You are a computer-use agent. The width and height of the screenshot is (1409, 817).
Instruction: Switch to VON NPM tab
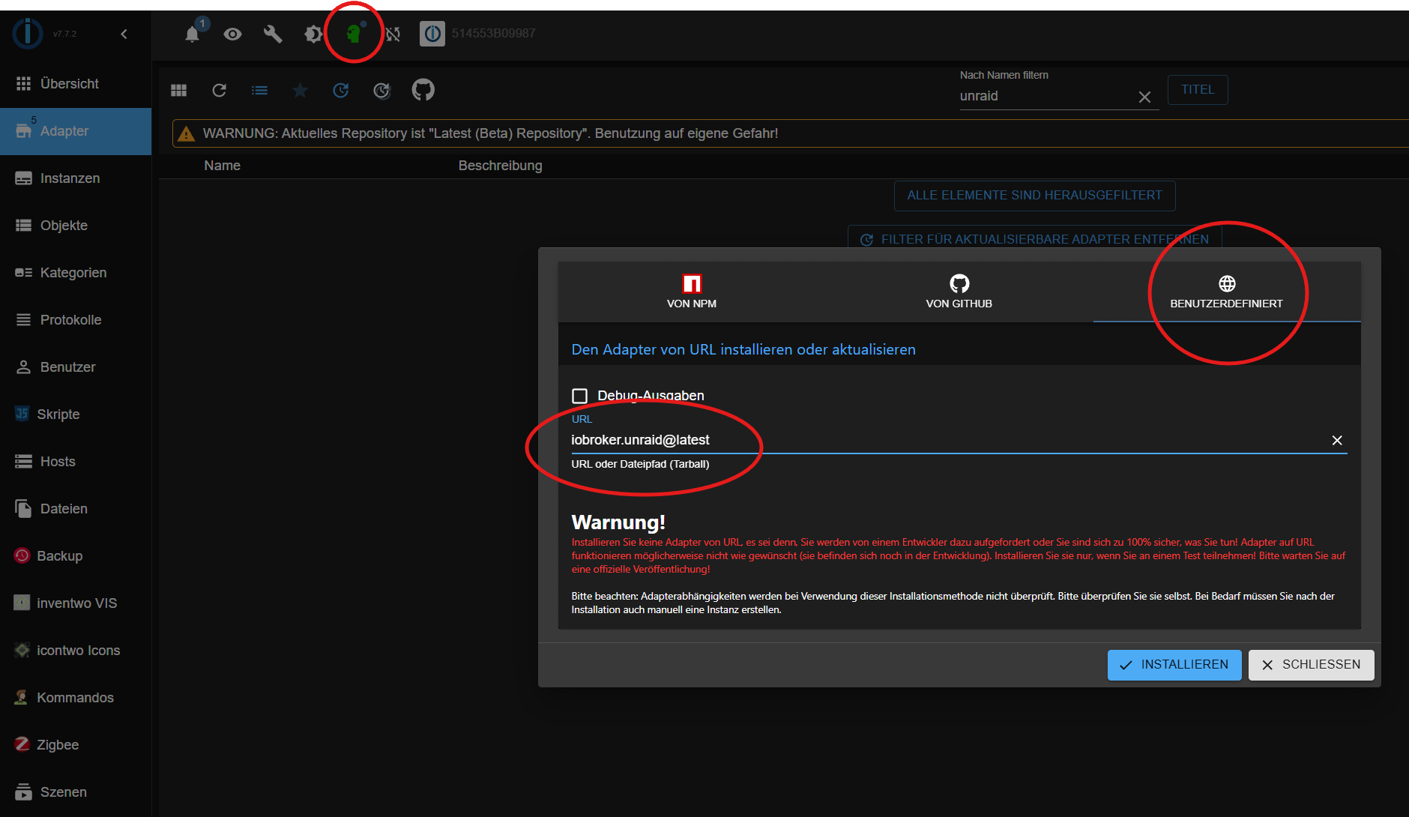pos(692,292)
